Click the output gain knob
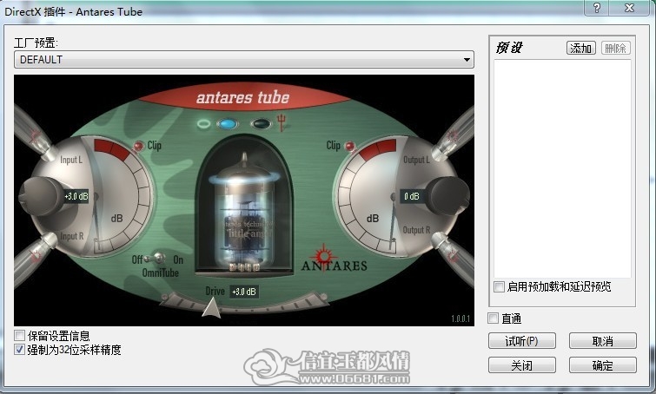The image size is (656, 394). click(x=447, y=196)
